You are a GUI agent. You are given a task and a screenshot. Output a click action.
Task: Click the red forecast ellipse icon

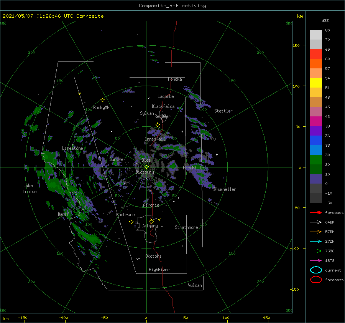pos(316,280)
